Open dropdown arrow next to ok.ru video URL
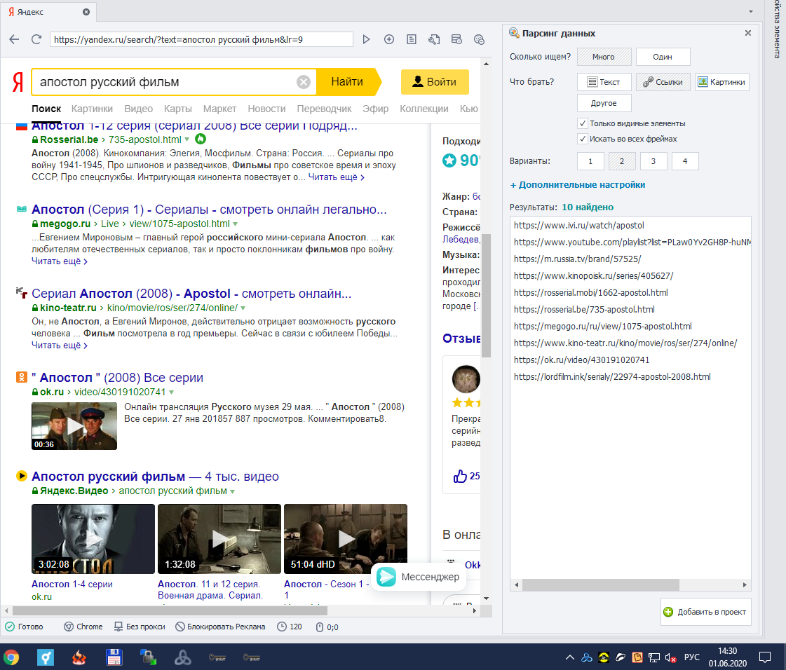786x670 pixels. click(x=172, y=392)
